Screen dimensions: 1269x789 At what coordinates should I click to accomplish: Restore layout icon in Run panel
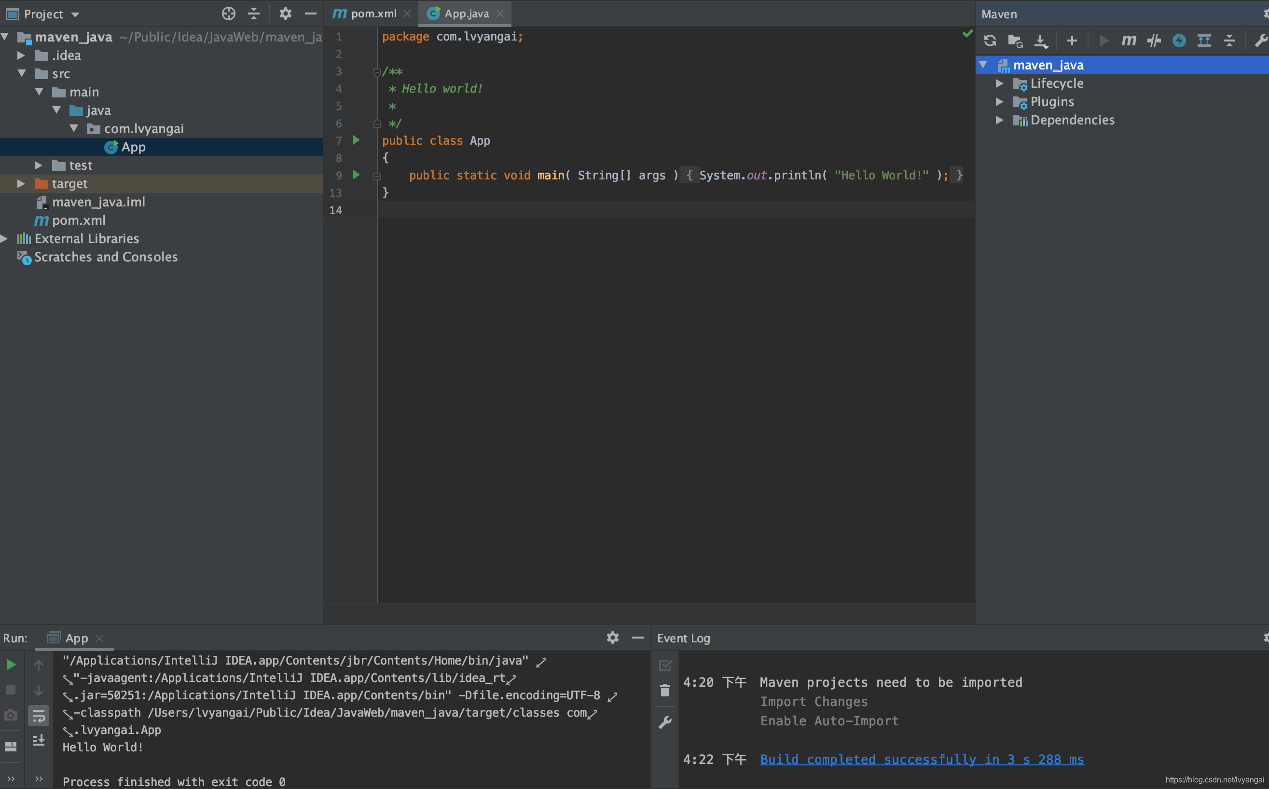pyautogui.click(x=11, y=746)
